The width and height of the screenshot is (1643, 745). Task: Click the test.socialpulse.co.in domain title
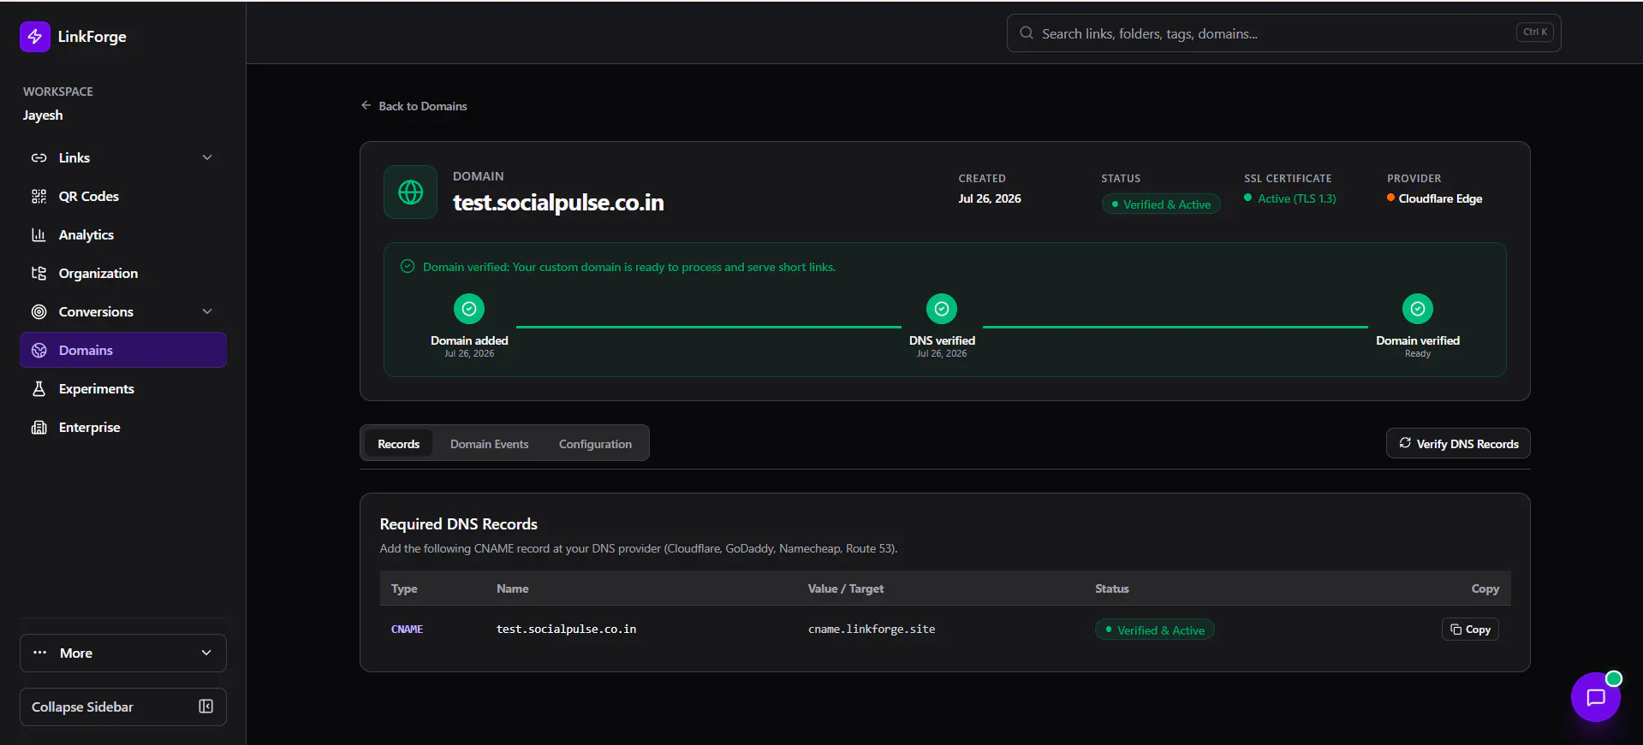point(558,203)
